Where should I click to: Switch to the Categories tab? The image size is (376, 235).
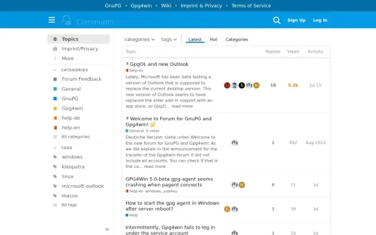click(x=237, y=39)
